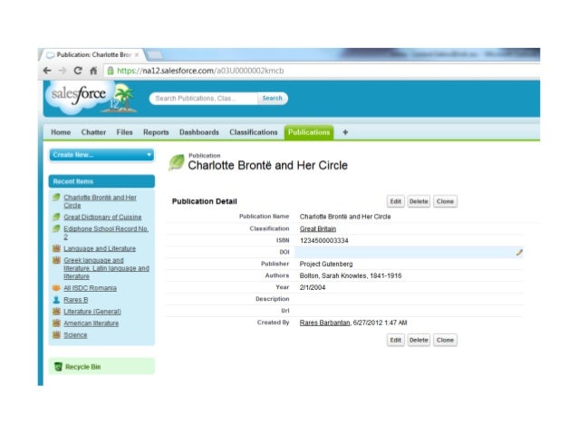Open the Recycle Bin link
578x434 pixels.
[83, 367]
